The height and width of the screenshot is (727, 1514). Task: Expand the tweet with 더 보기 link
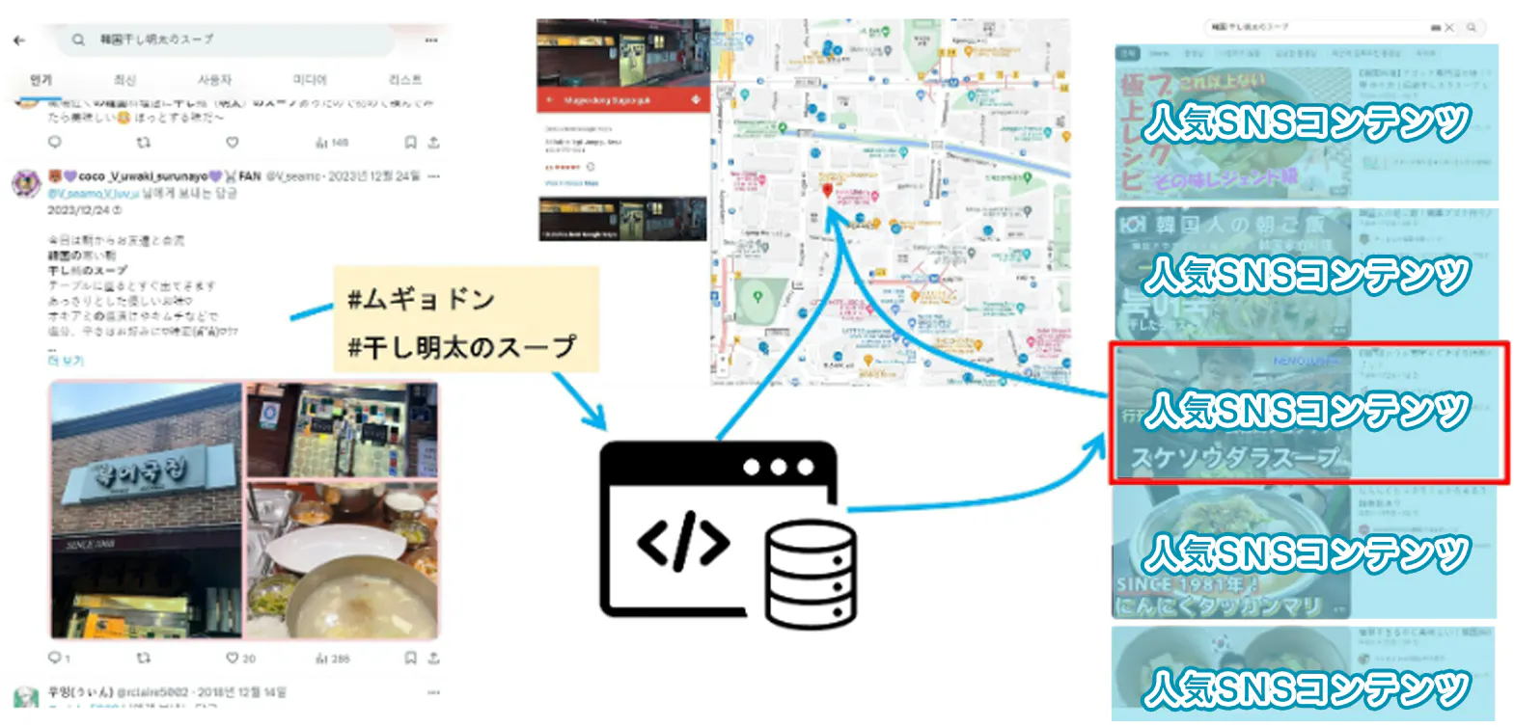[x=66, y=361]
